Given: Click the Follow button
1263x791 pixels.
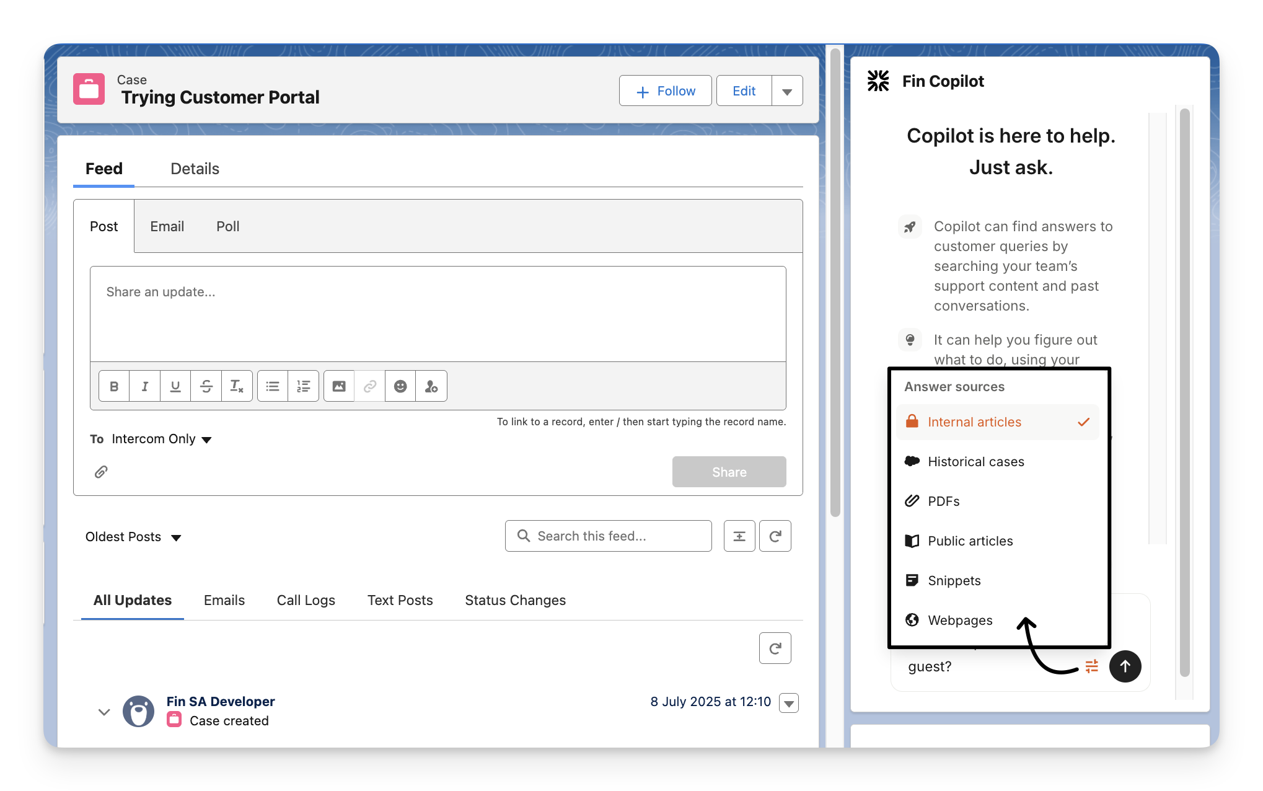Looking at the screenshot, I should tap(665, 91).
